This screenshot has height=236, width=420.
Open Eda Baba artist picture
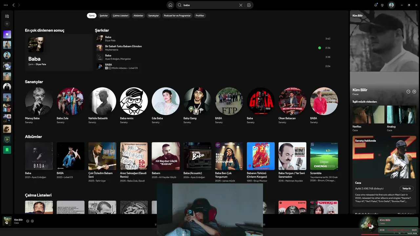(166, 101)
